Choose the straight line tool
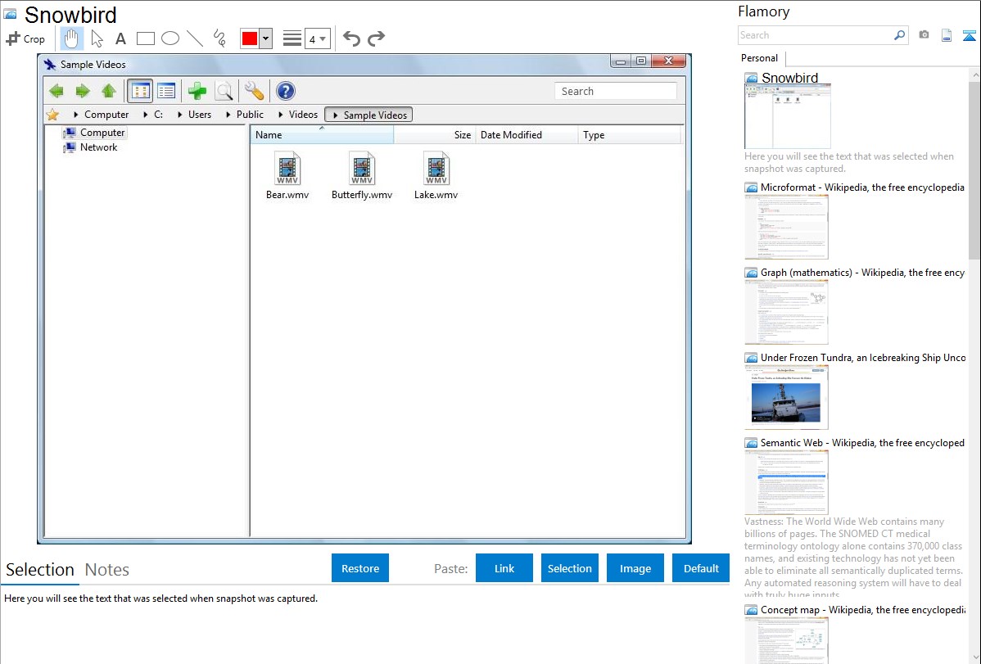 pos(195,38)
